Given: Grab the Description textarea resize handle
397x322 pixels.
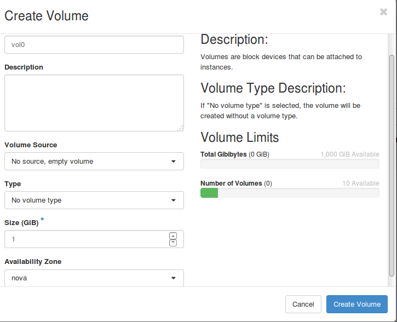Looking at the screenshot, I should click(181, 128).
